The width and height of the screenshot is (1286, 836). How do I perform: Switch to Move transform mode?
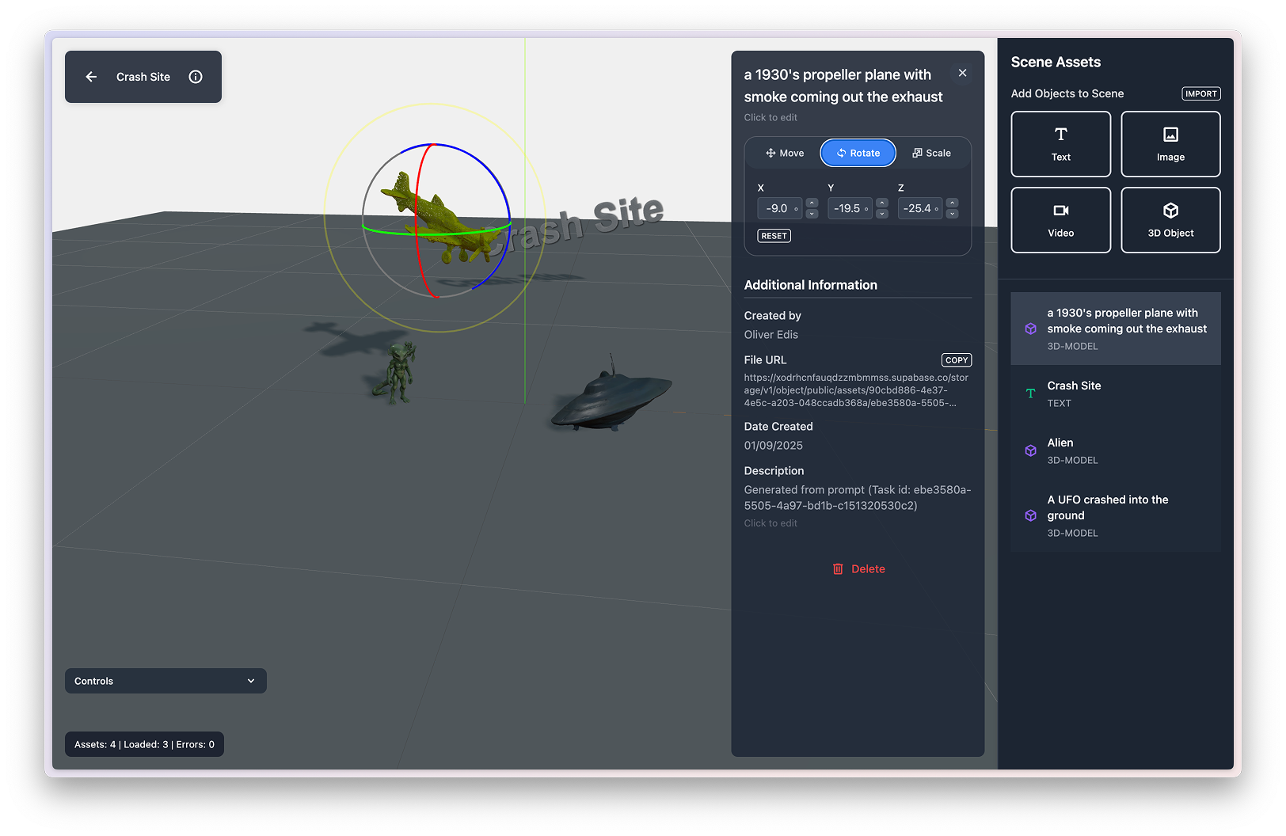[785, 153]
